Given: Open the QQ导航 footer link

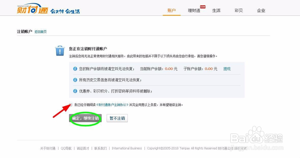Looking at the screenshot, I should point(66,148).
